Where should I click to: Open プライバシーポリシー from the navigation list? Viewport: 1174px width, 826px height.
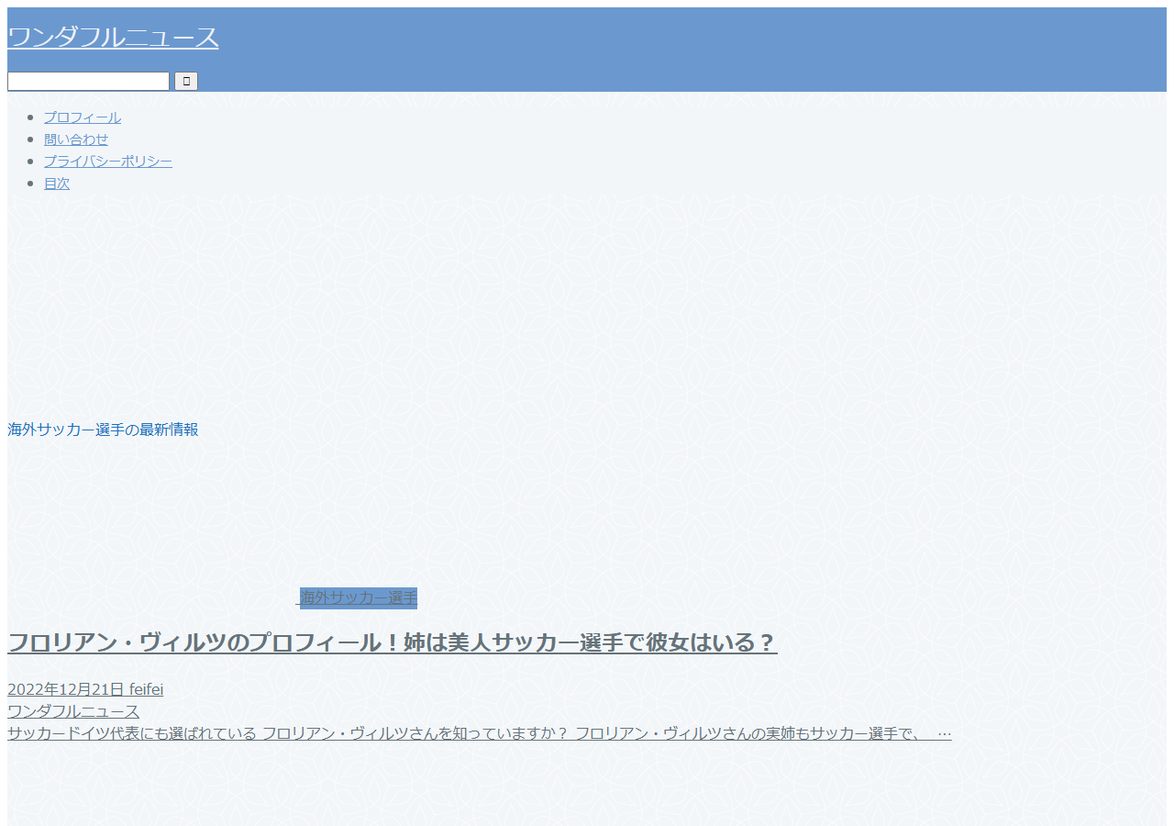(x=108, y=162)
